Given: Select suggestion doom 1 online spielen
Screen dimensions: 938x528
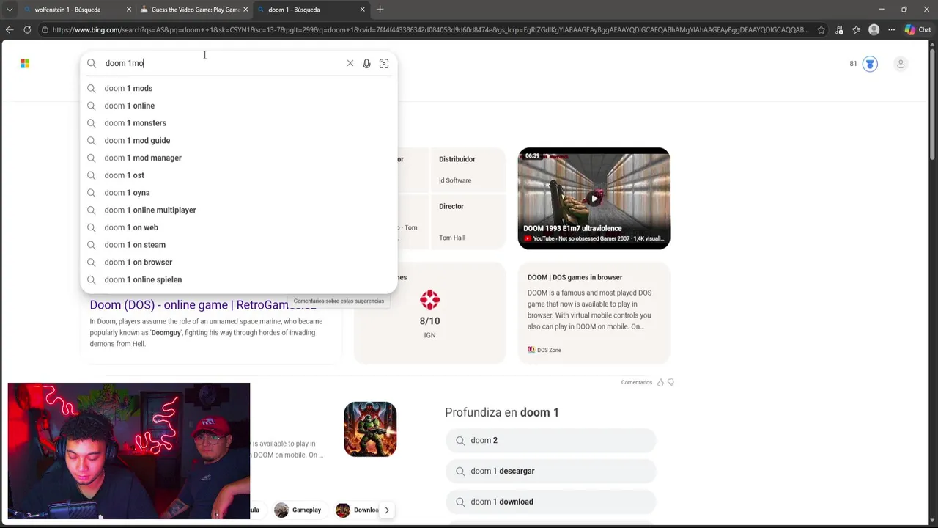Looking at the screenshot, I should [x=239, y=279].
